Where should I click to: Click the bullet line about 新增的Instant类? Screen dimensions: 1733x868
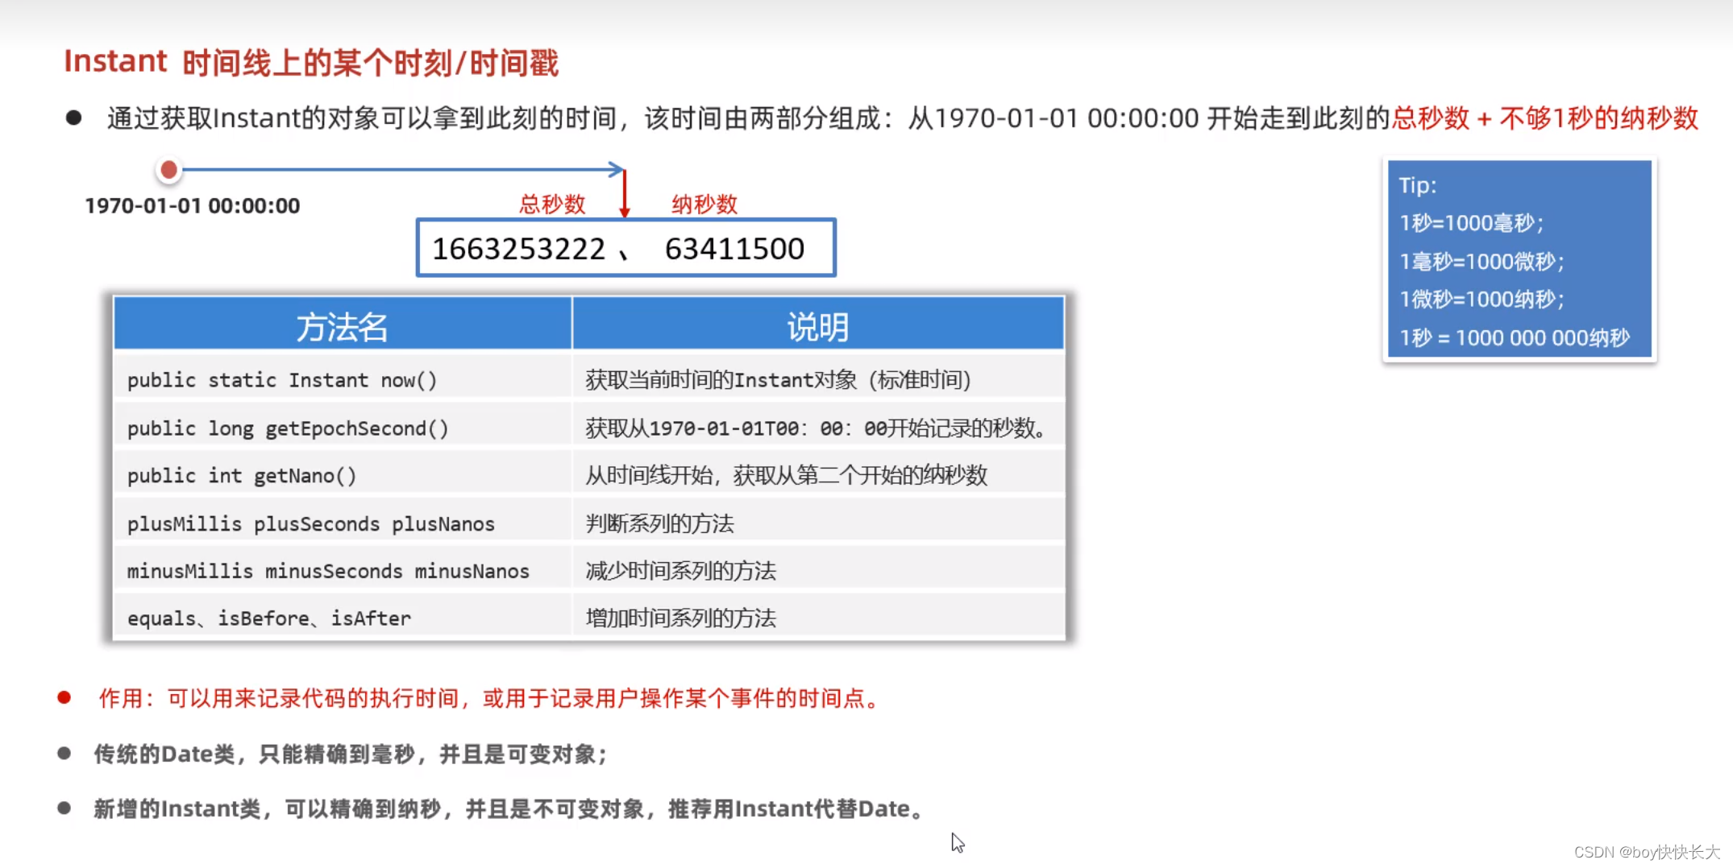(510, 809)
